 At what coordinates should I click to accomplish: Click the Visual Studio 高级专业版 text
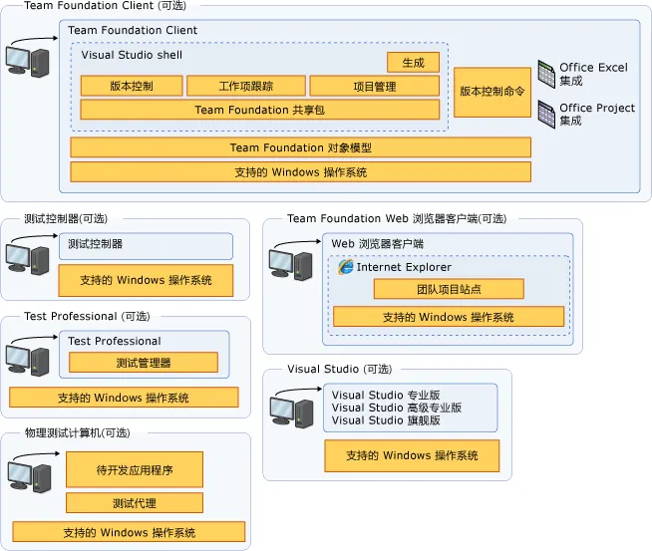coord(397,408)
